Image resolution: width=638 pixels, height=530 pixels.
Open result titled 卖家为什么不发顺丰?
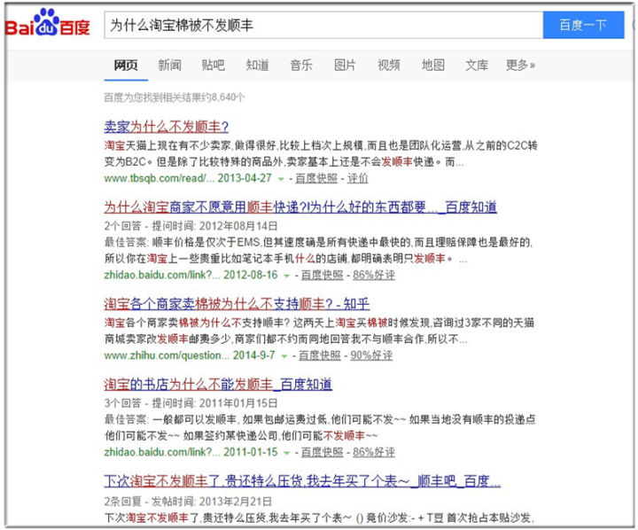166,126
